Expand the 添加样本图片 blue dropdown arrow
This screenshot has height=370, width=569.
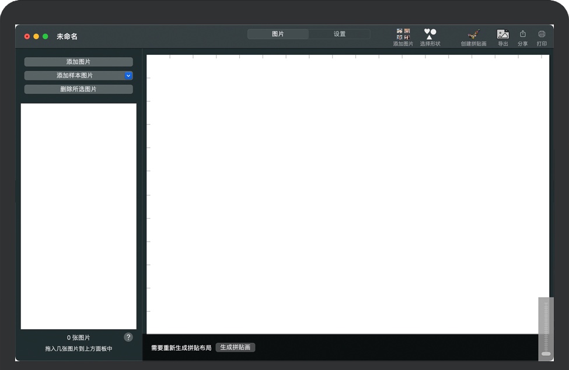[128, 75]
